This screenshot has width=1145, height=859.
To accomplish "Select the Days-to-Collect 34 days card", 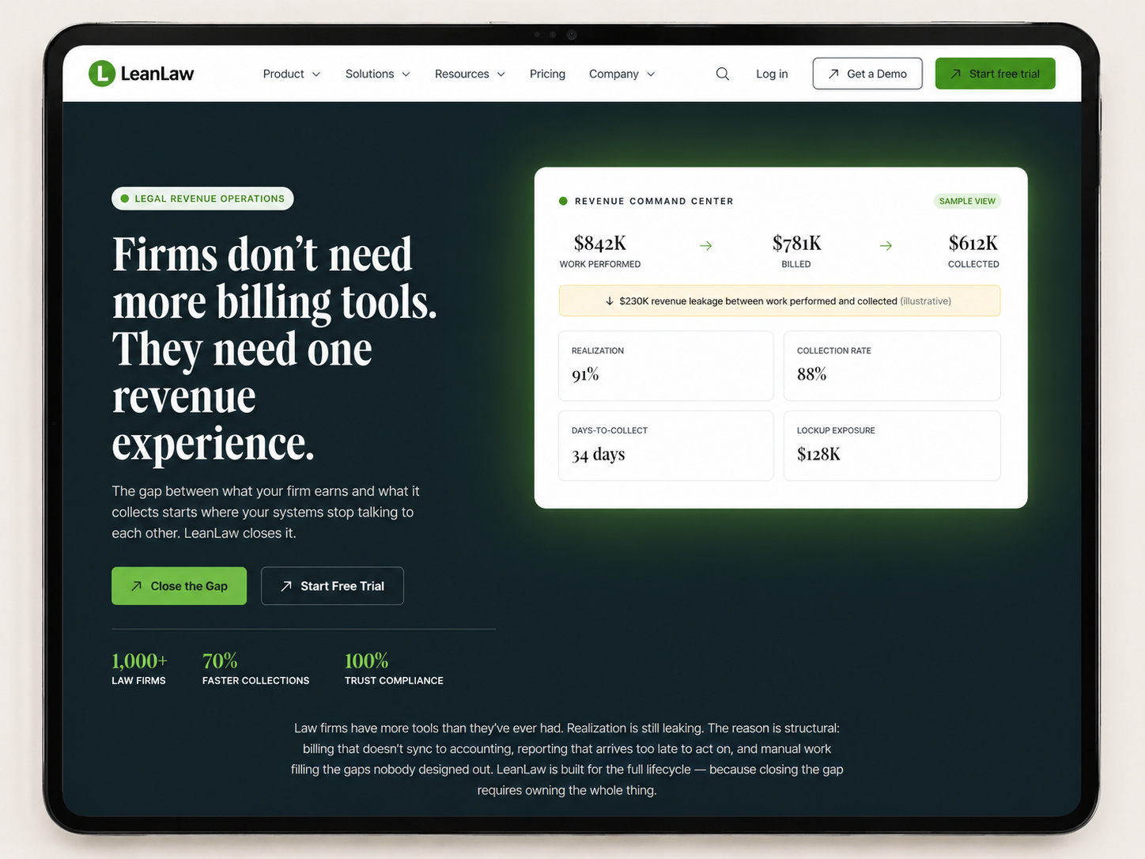I will [x=666, y=445].
